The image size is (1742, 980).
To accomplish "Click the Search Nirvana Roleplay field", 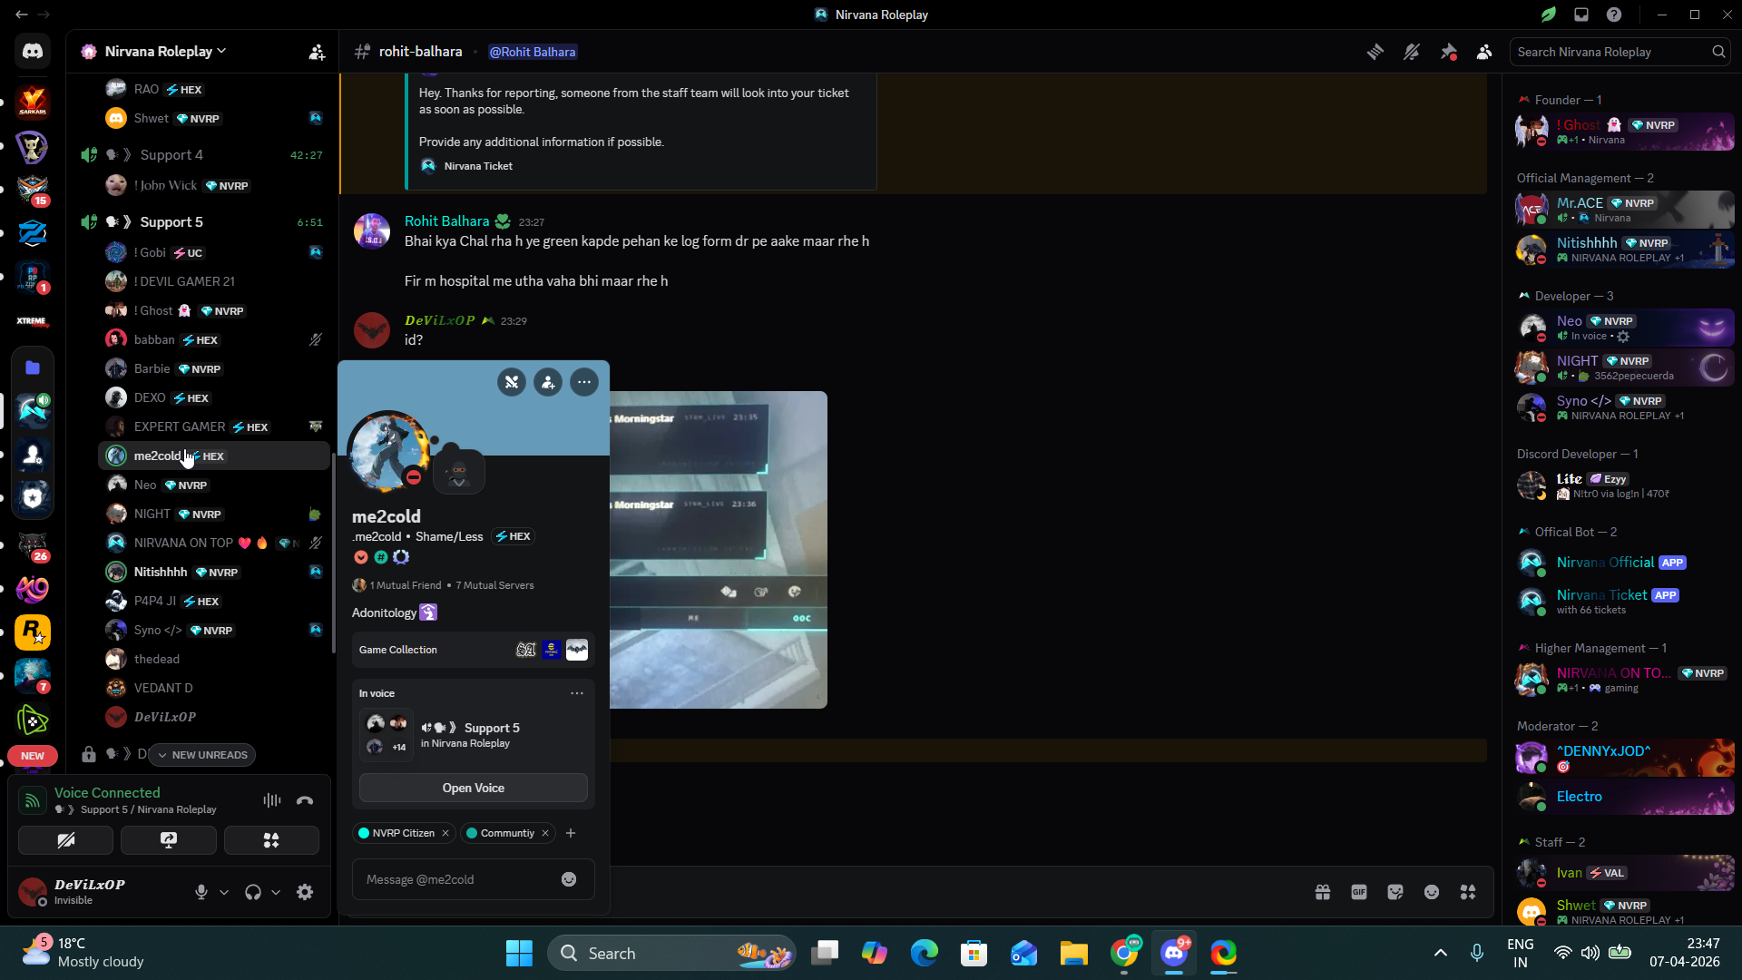I will 1620,52.
